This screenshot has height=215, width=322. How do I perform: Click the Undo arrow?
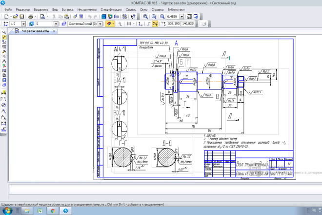pos(90,17)
